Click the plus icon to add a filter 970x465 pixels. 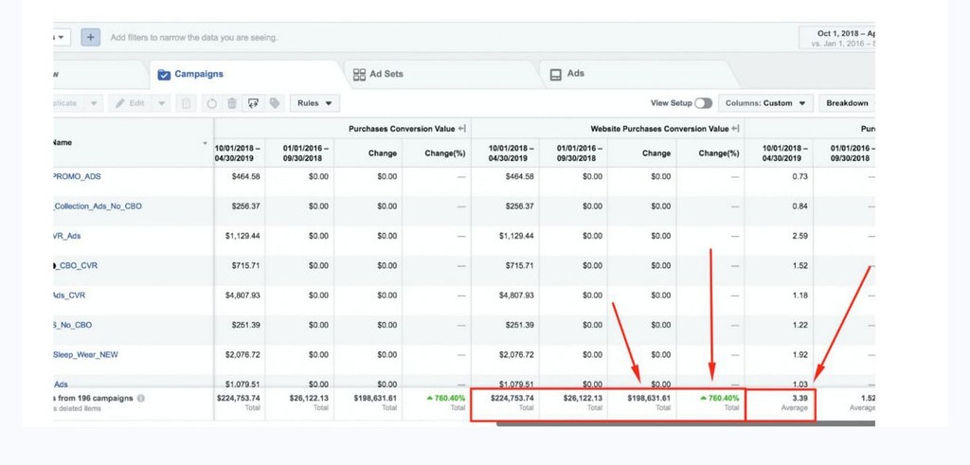point(90,37)
